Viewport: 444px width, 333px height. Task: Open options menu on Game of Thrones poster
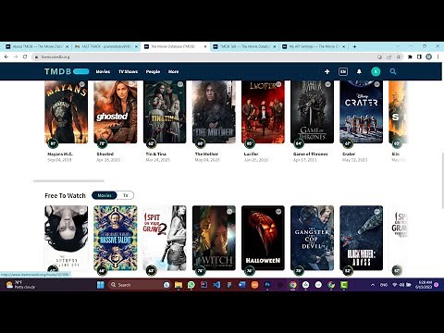327,84
